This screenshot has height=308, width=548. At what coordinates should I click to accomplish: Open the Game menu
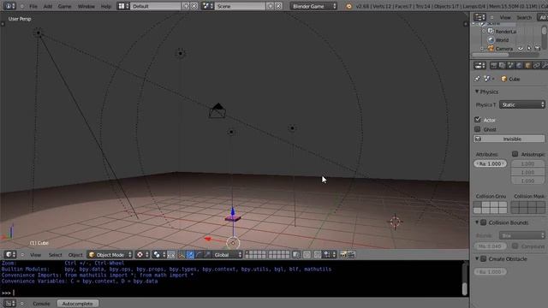pyautogui.click(x=64, y=6)
